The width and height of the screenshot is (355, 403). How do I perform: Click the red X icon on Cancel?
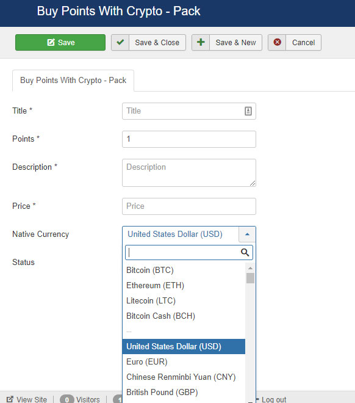(x=277, y=42)
